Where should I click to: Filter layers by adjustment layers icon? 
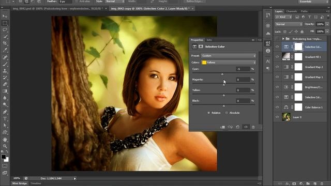click(304, 17)
